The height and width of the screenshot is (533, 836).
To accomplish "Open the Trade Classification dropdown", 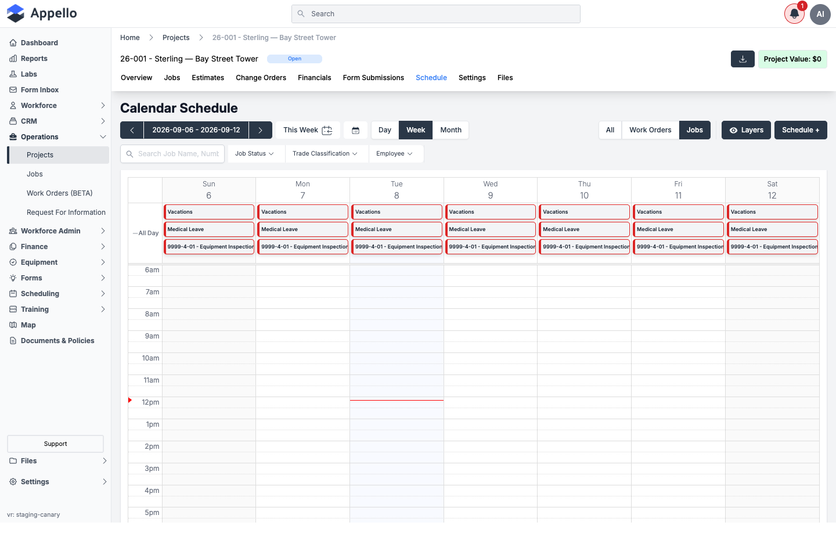I will pyautogui.click(x=325, y=154).
